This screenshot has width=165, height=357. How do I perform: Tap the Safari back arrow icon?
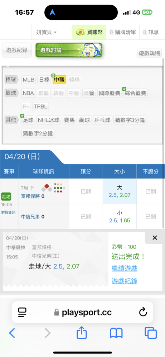tap(12, 333)
